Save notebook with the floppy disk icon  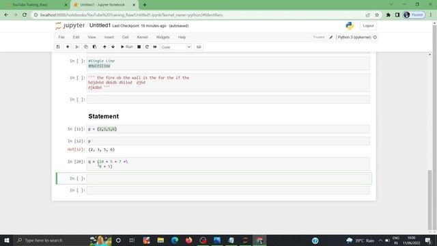coord(58,47)
